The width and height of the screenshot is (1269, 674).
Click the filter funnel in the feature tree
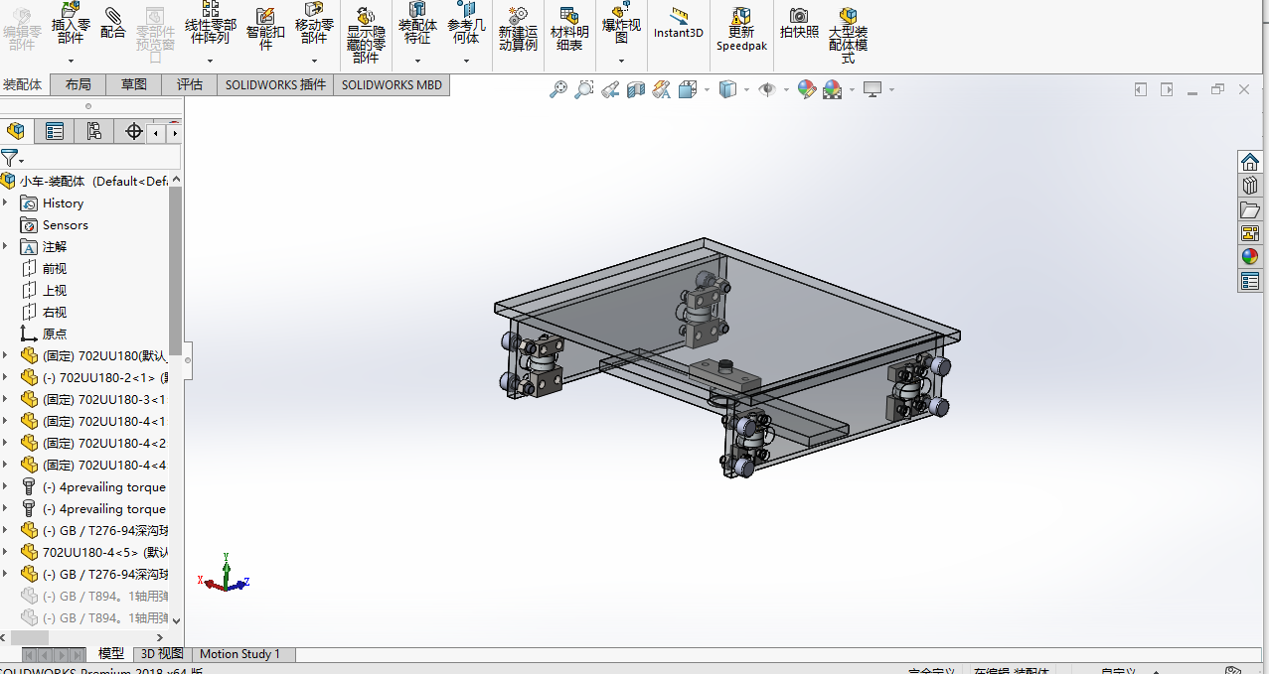9,157
